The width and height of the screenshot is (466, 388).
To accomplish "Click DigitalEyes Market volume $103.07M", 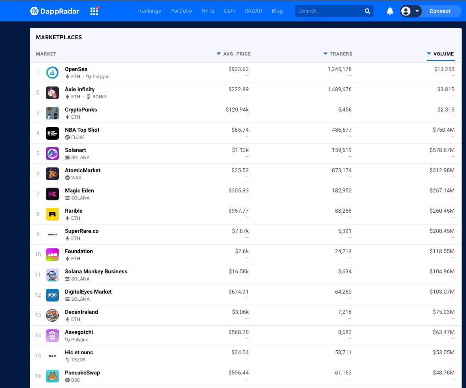I will click(442, 292).
